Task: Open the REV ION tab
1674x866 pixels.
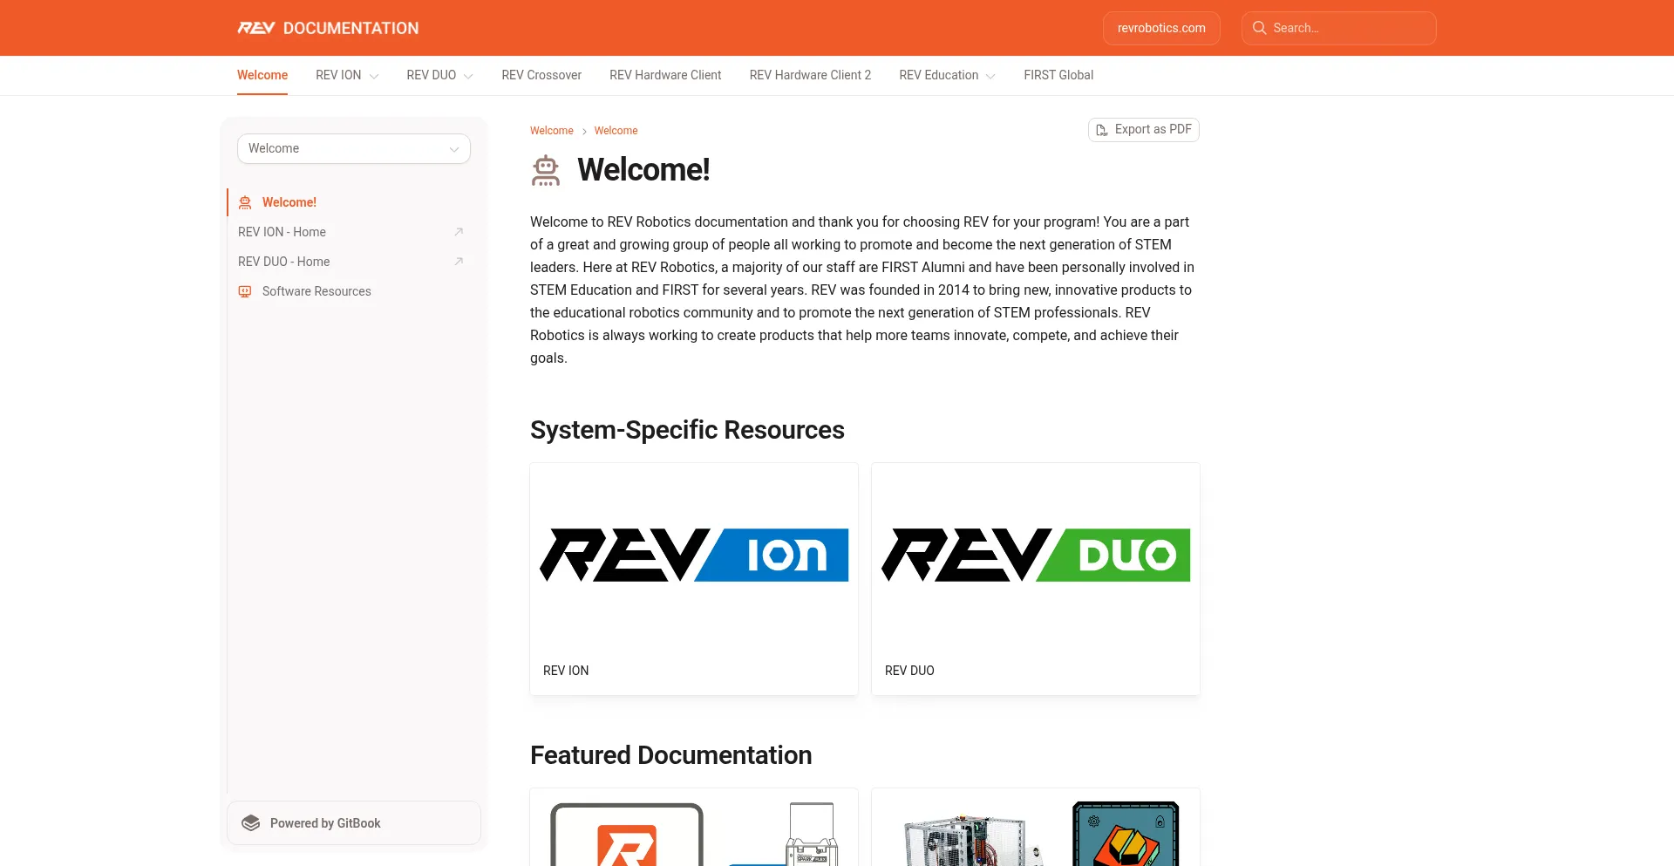Action: (338, 75)
